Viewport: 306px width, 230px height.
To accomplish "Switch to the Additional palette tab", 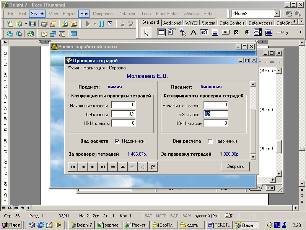I will click(x=172, y=23).
